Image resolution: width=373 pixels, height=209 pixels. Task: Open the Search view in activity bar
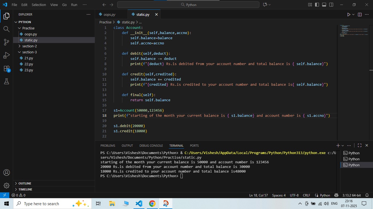click(6, 29)
